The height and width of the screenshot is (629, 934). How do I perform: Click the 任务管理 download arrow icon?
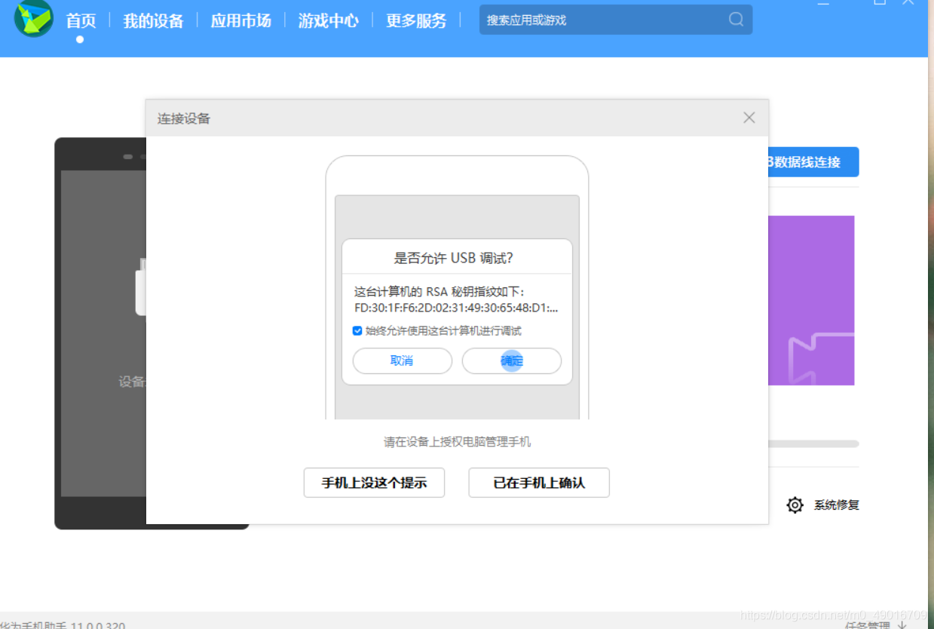click(902, 624)
